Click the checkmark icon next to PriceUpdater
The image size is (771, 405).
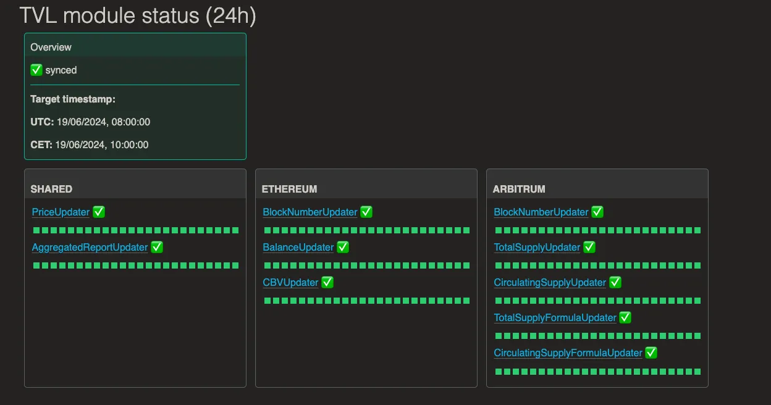(x=99, y=212)
